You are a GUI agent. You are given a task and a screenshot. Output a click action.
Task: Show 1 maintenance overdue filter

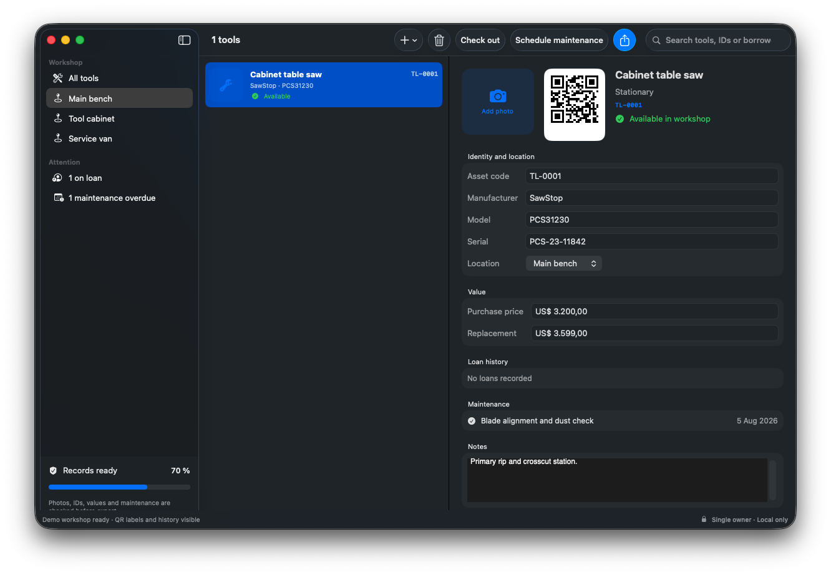pos(119,198)
